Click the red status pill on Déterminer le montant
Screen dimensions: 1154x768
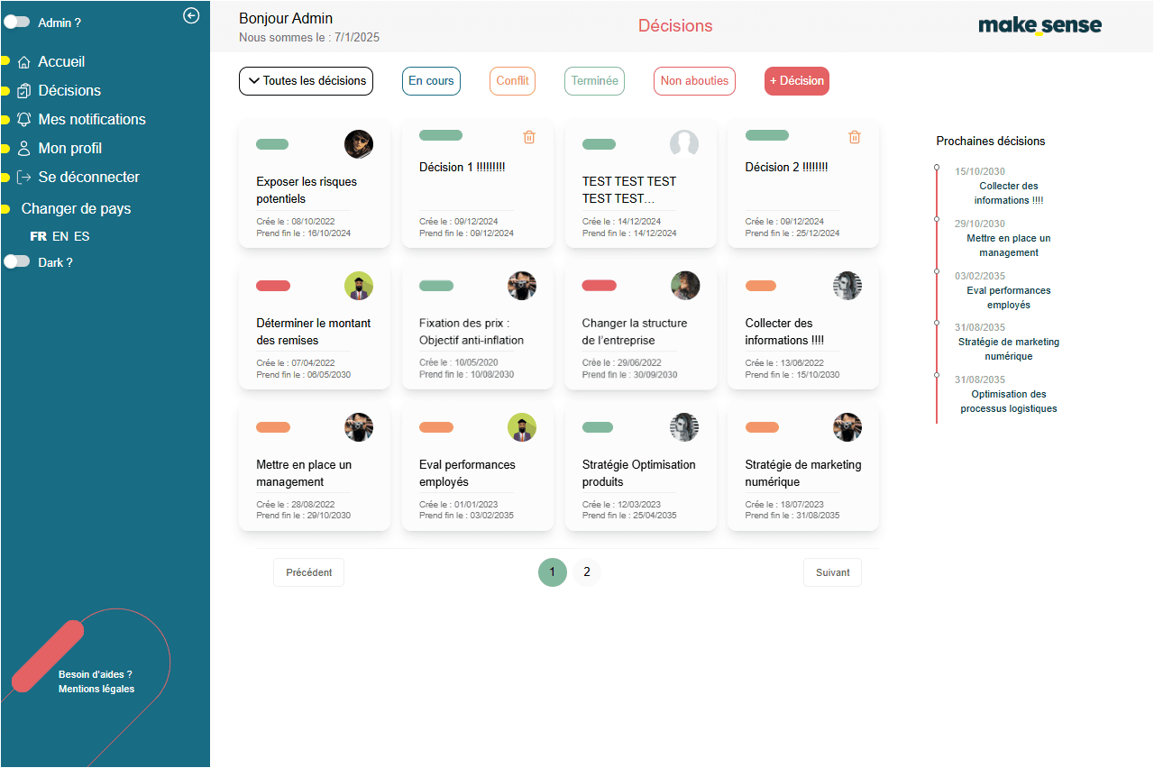(x=273, y=286)
